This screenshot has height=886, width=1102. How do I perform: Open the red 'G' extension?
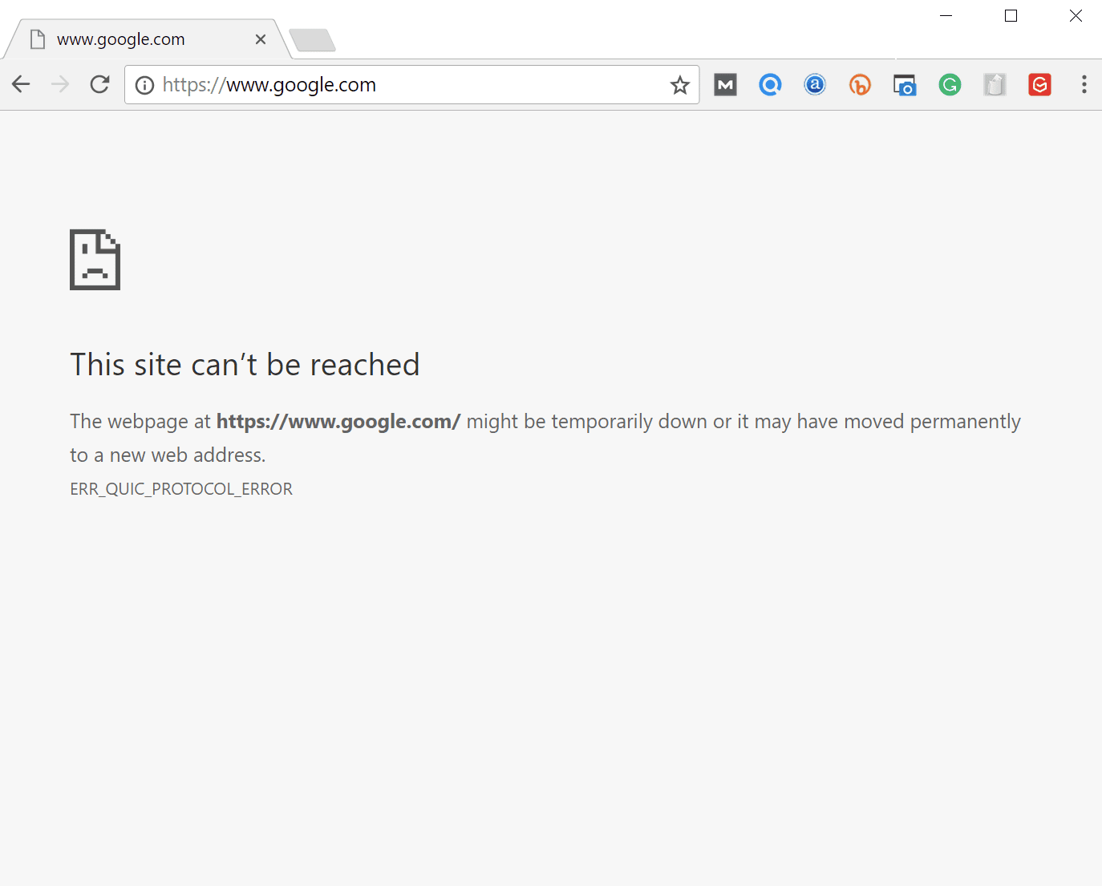click(x=1039, y=84)
